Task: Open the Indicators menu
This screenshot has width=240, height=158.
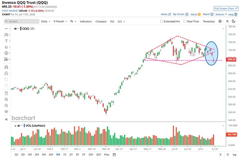Action: point(86,22)
